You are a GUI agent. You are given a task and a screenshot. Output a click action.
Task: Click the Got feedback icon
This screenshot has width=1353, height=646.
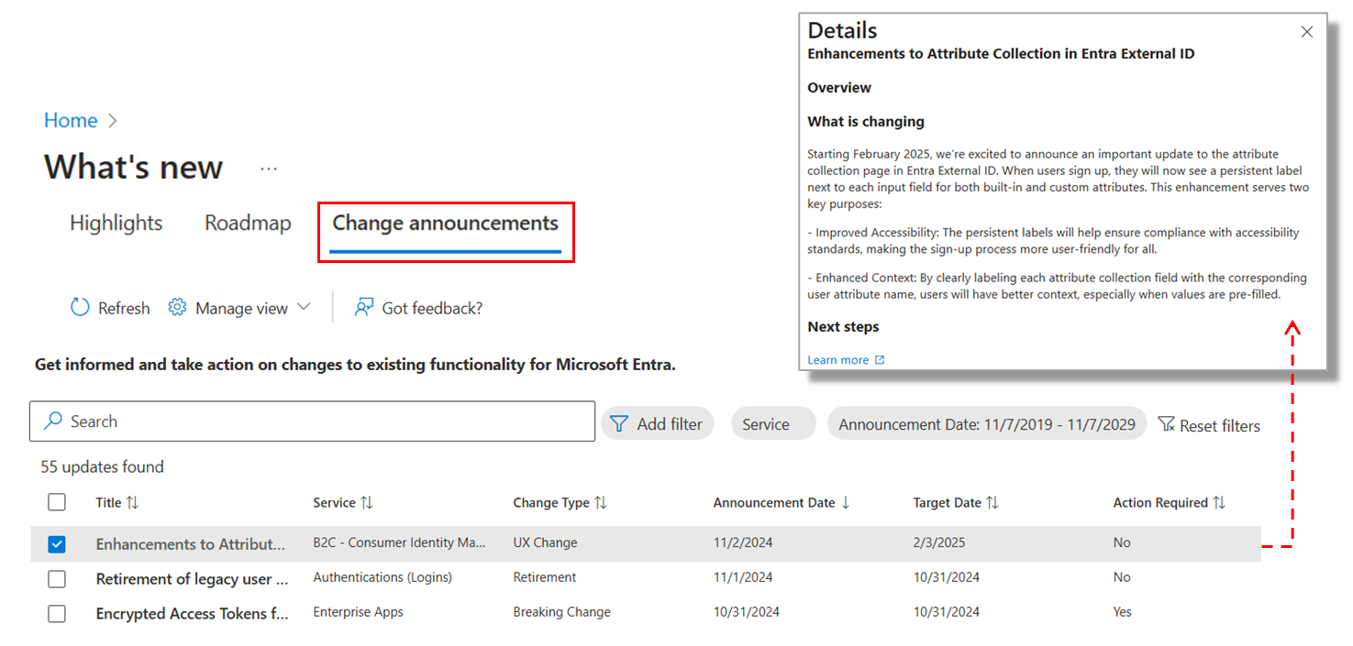364,307
